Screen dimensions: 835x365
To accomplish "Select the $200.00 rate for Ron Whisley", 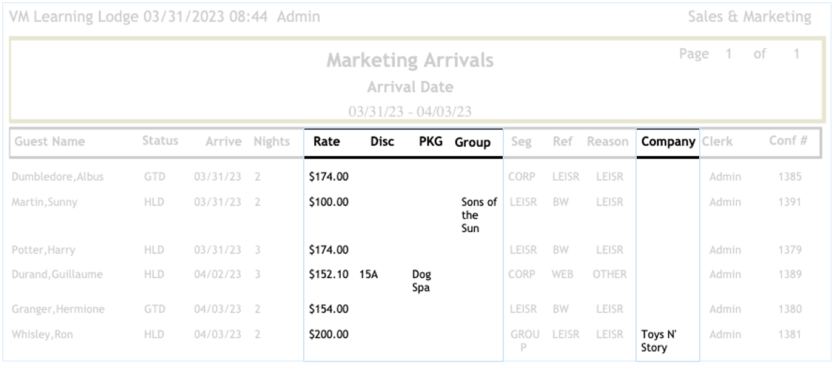I will [x=329, y=334].
